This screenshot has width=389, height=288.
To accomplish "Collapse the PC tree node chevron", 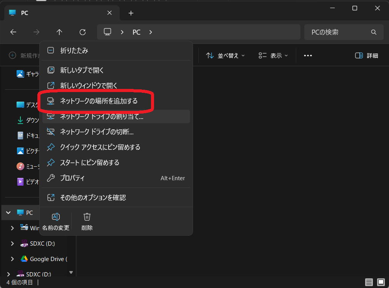I will [x=8, y=213].
